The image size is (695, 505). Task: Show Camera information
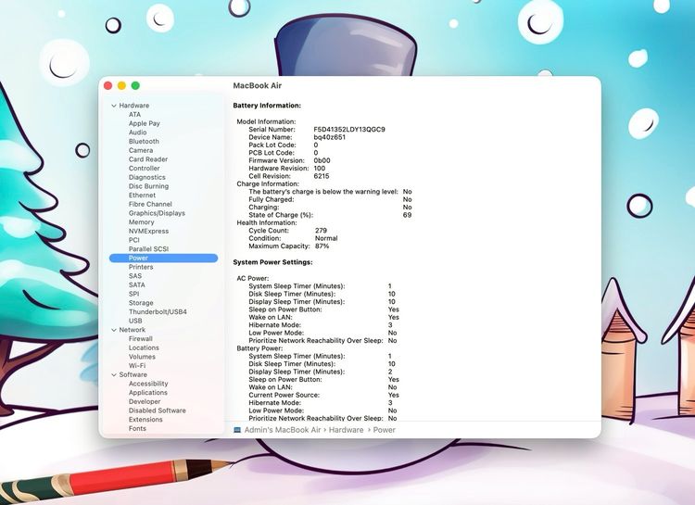[141, 150]
